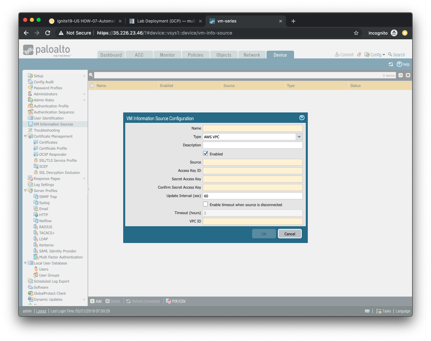The image size is (431, 341).
Task: Click the Administrators icon in sidebar
Action: (x=30, y=94)
